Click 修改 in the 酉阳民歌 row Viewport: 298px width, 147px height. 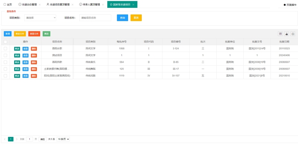click(17, 62)
